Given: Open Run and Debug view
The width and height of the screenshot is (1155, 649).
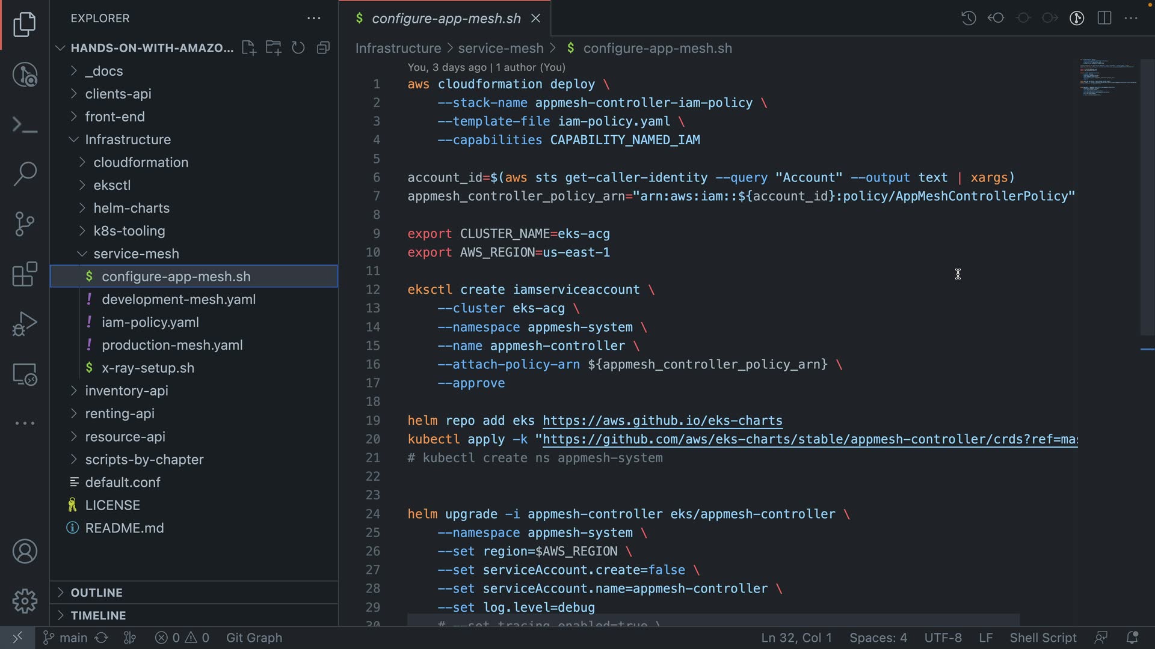Looking at the screenshot, I should pyautogui.click(x=25, y=324).
